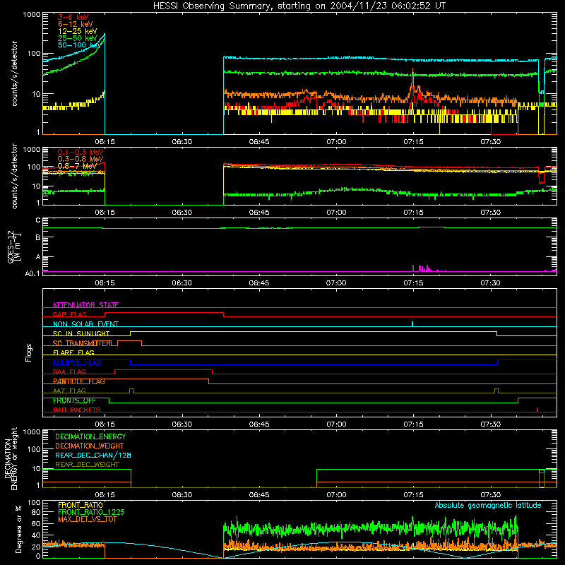Image resolution: width=565 pixels, height=565 pixels.
Task: Select the GAP_FLAG label
Action: tap(69, 314)
